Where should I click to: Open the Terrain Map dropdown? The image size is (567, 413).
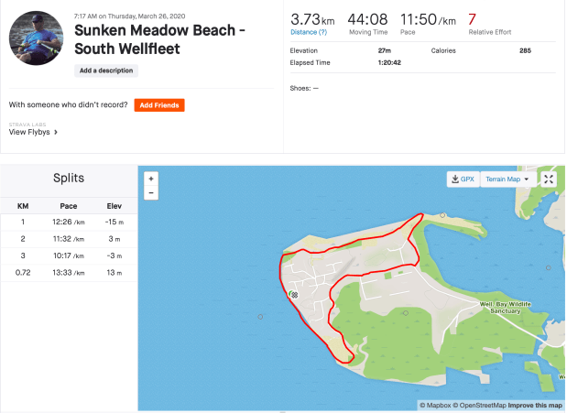click(508, 179)
